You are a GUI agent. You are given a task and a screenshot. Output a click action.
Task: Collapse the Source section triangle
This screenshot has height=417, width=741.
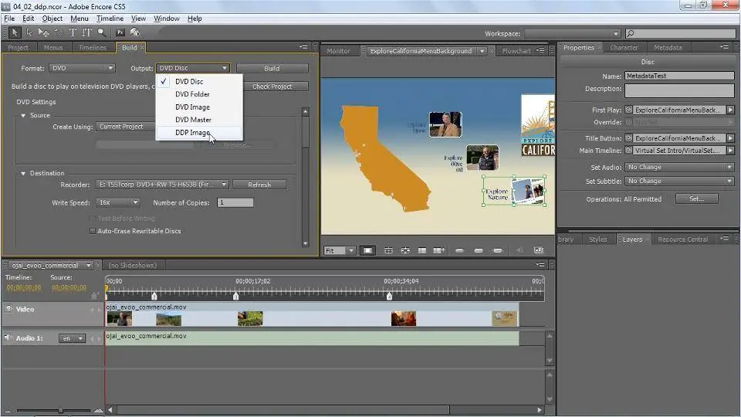click(23, 115)
